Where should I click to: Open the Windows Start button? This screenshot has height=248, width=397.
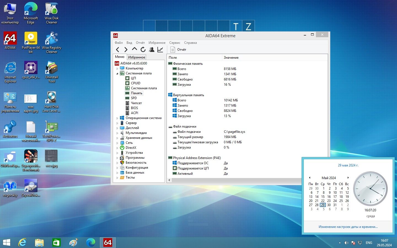6,242
